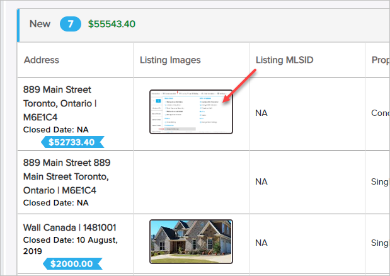Open the first listing's screenshot thumbnail

(x=191, y=112)
